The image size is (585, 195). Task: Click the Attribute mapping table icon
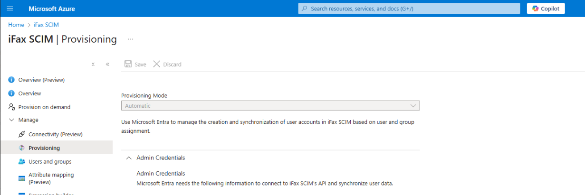click(21, 178)
